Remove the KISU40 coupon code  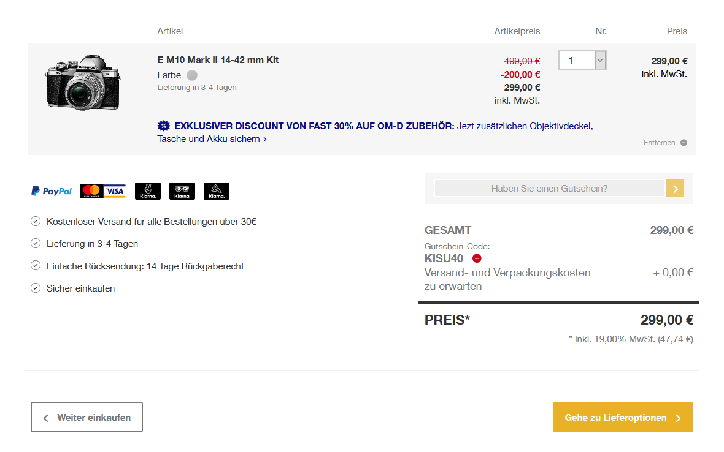(x=477, y=258)
